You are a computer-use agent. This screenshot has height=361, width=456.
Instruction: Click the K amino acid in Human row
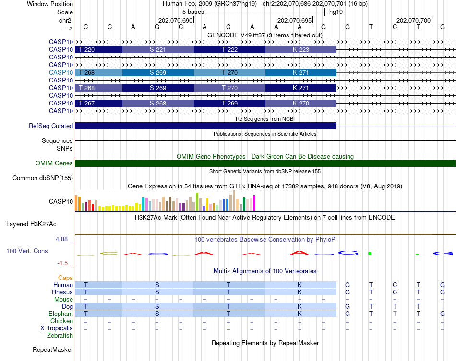300,285
